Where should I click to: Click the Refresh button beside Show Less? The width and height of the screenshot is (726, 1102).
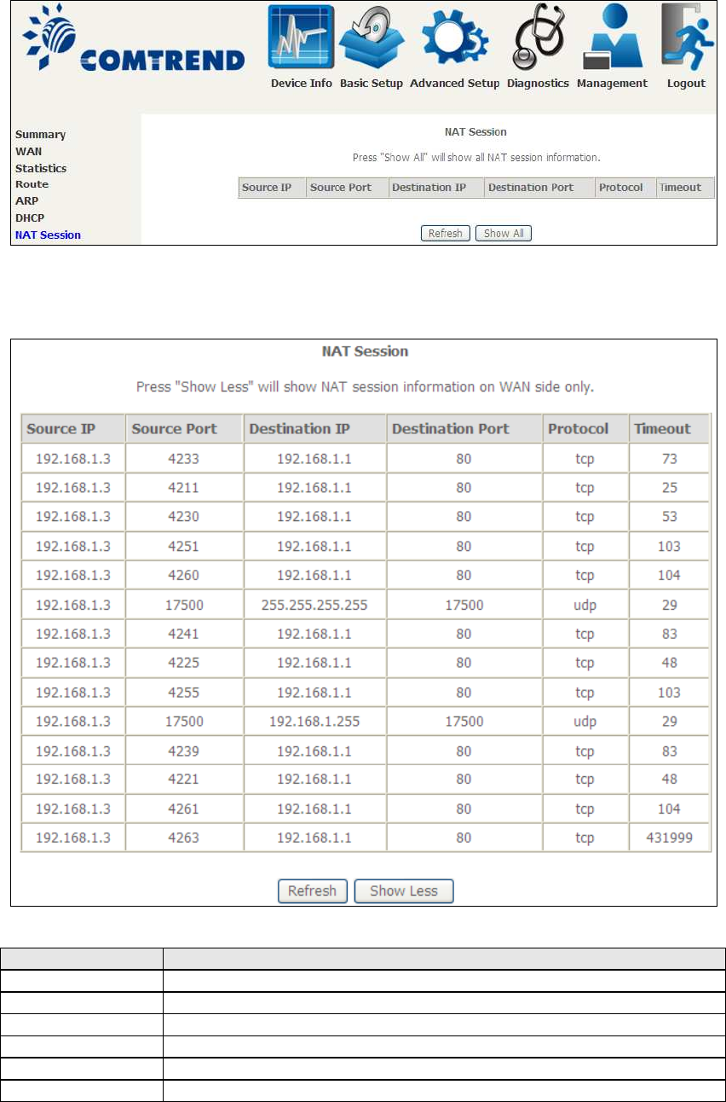click(313, 890)
